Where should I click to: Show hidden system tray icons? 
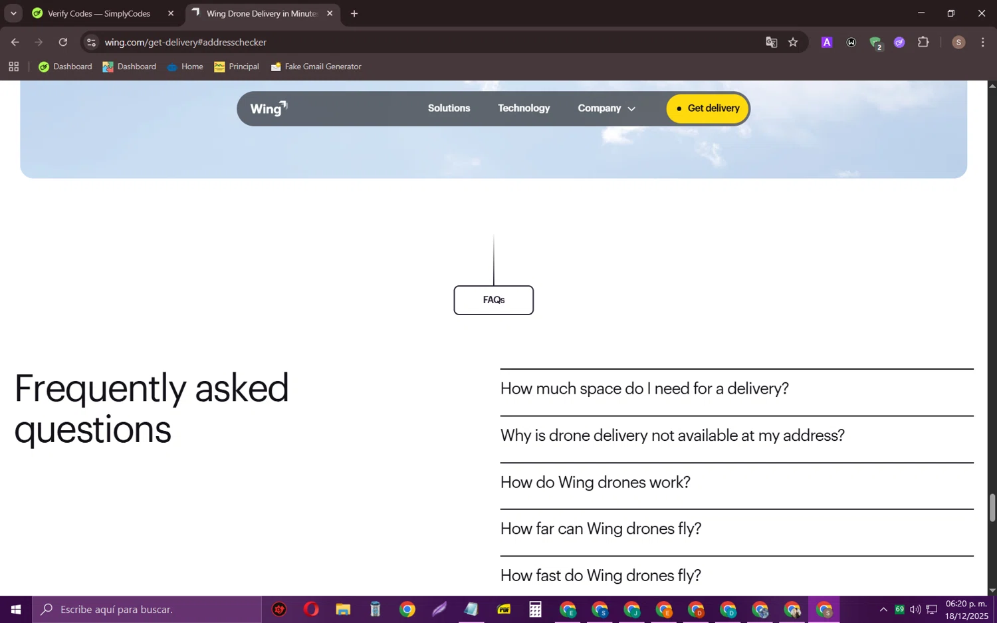883,610
